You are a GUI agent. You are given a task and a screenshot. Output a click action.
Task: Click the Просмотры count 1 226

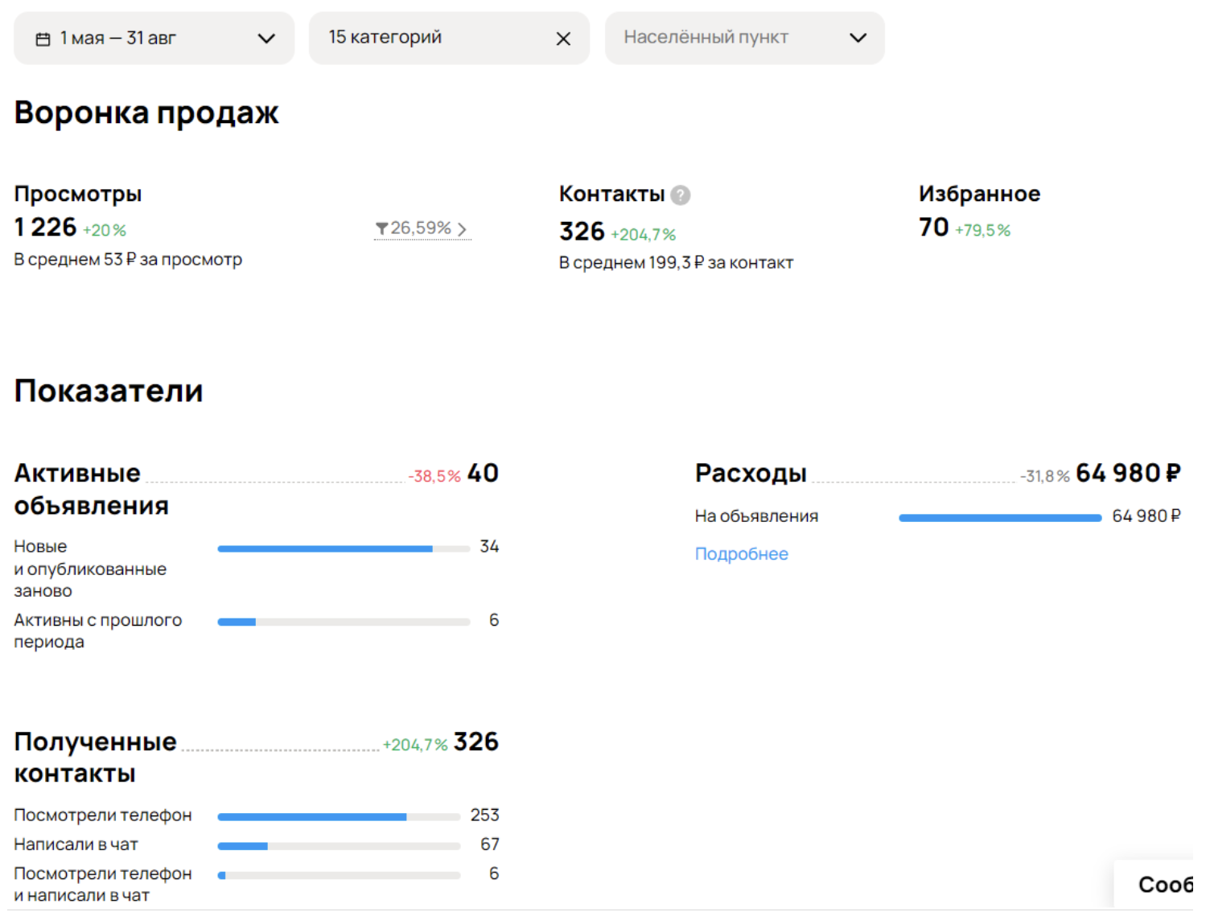[x=46, y=228]
